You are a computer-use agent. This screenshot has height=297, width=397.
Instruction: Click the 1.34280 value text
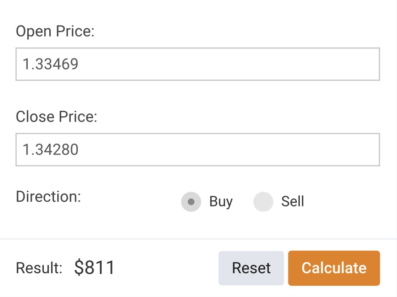pyautogui.click(x=50, y=150)
